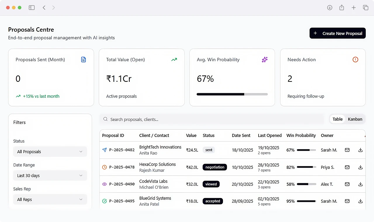Image resolution: width=374 pixels, height=222 pixels.
Task: Open the Date Range Last 30 days dropdown
Action: [50, 176]
